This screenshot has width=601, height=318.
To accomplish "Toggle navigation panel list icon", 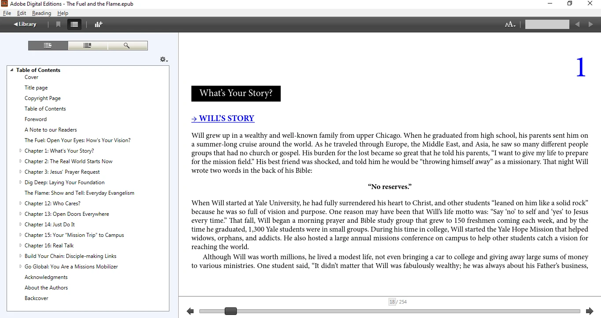I will 74,25.
